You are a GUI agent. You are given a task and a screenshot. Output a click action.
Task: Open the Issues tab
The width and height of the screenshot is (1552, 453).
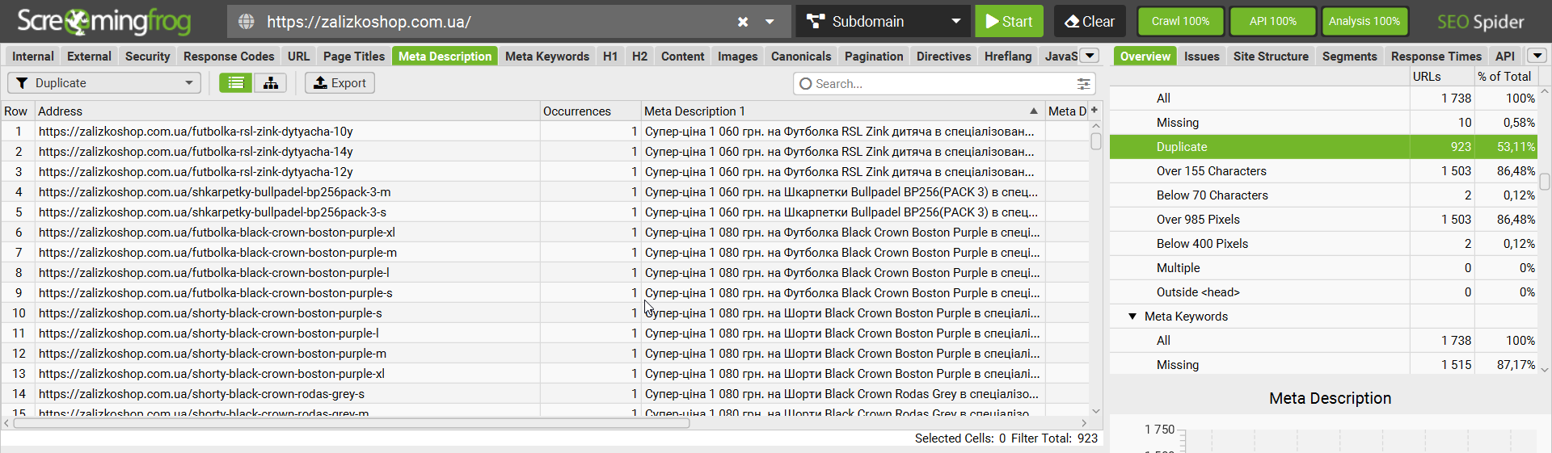tap(1201, 57)
